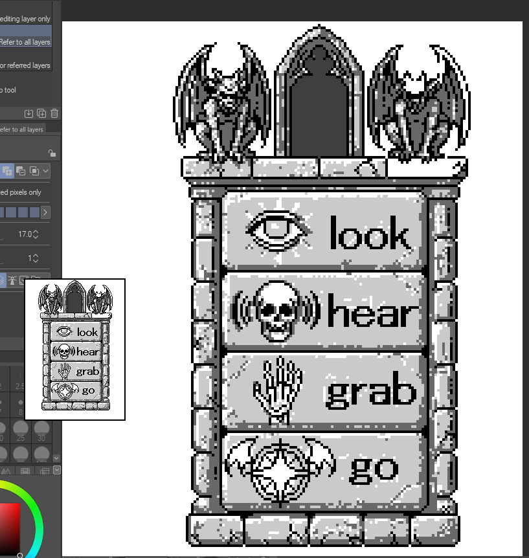Click the film strip palette icon
The image size is (529, 558).
(x=25, y=471)
